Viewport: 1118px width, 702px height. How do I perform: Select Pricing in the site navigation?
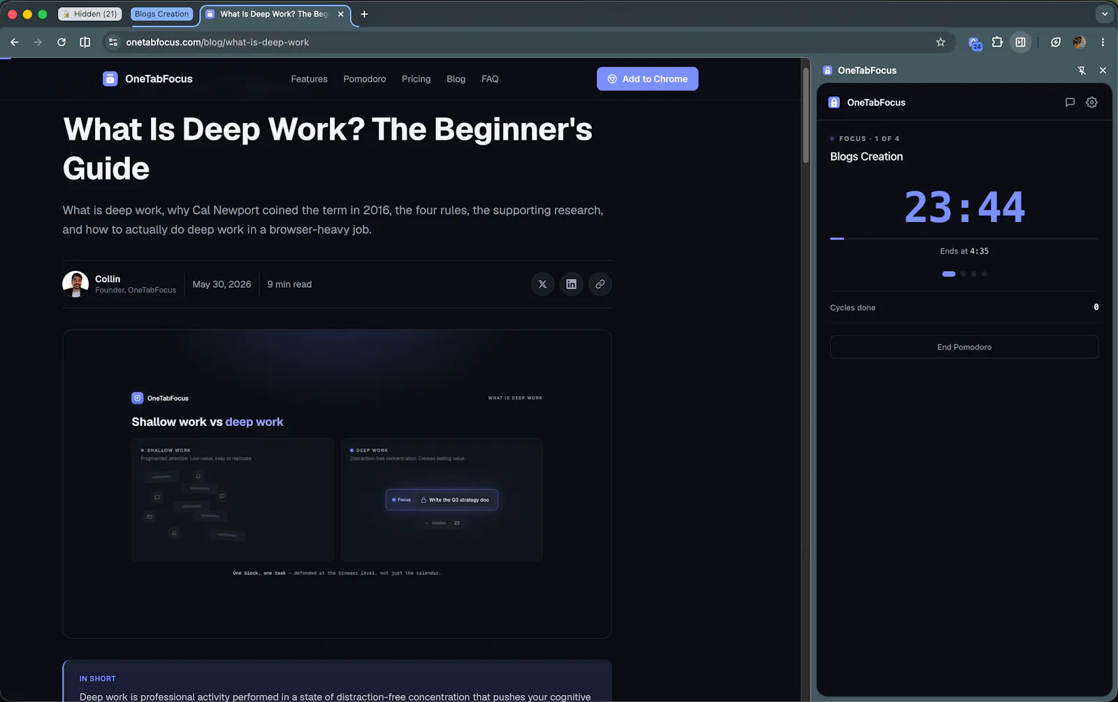(x=416, y=79)
